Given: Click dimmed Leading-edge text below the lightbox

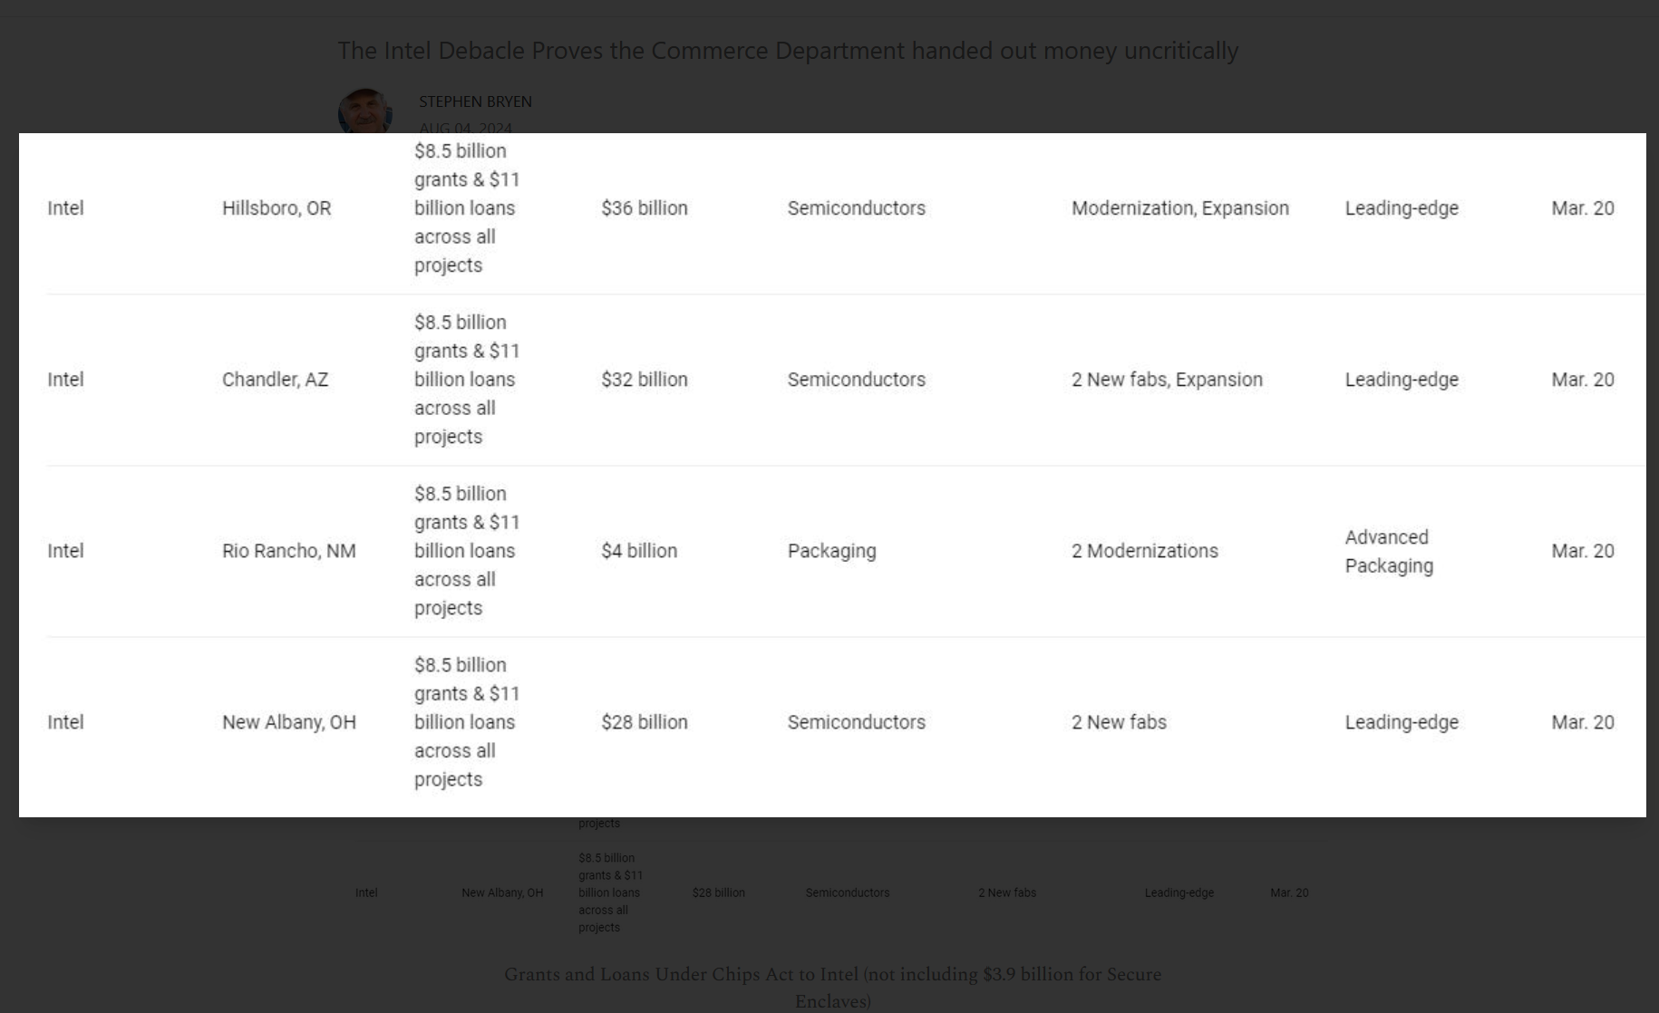Looking at the screenshot, I should (1179, 892).
